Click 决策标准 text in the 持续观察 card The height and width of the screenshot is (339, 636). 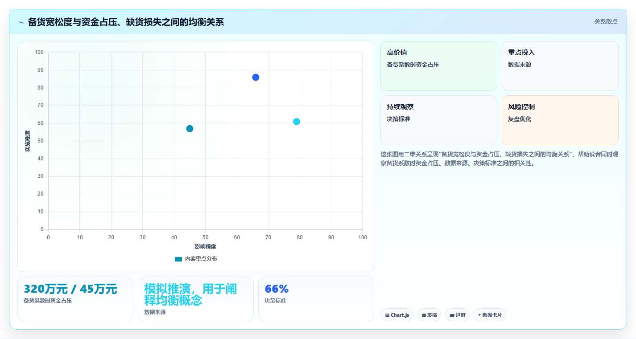tap(398, 119)
